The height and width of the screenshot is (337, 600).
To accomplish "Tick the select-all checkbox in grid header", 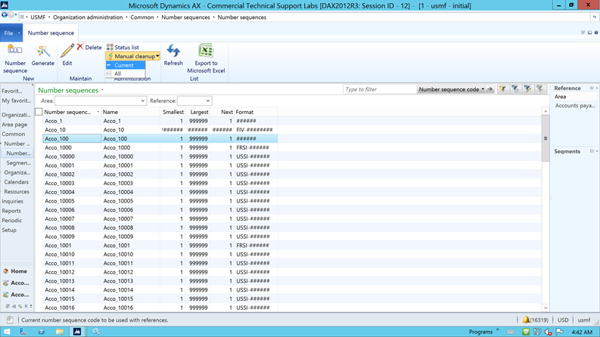I will click(39, 112).
